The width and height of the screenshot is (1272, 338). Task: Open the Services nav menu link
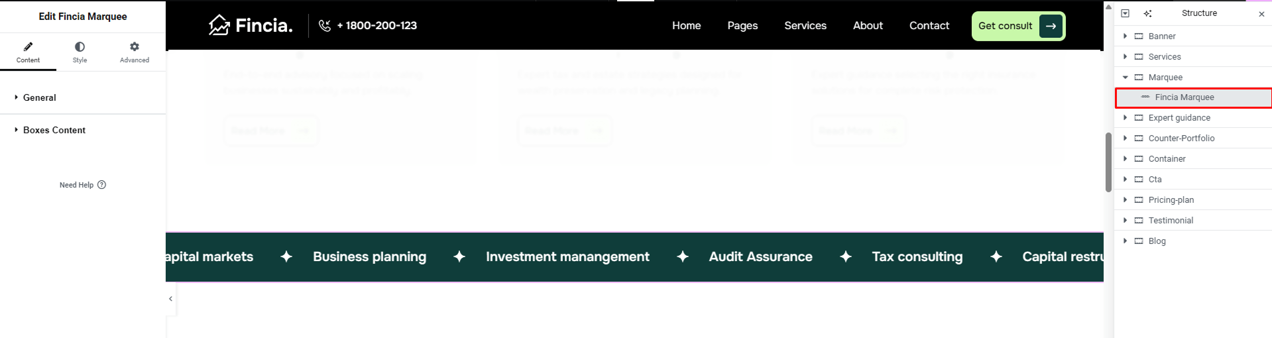pos(805,26)
